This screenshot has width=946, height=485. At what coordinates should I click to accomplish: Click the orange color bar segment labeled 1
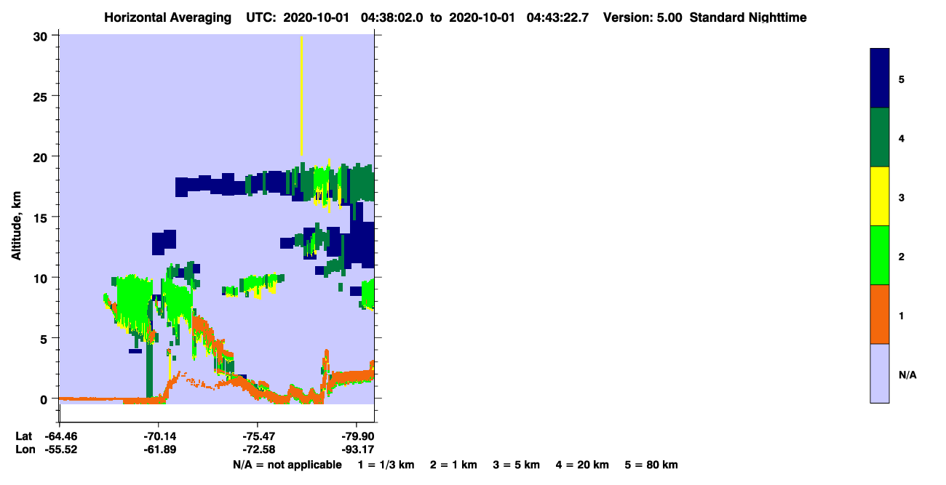pos(880,314)
